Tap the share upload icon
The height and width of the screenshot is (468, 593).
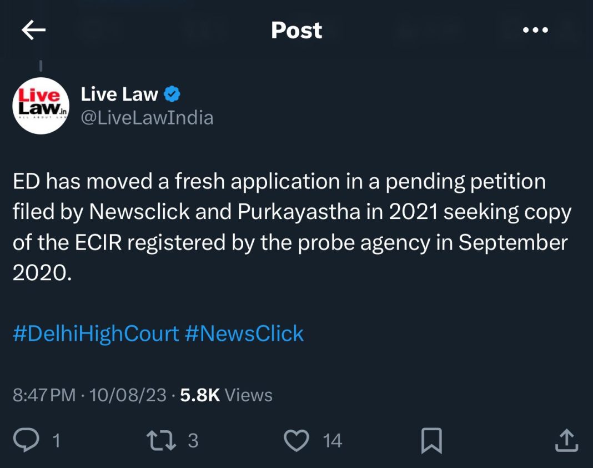(566, 440)
